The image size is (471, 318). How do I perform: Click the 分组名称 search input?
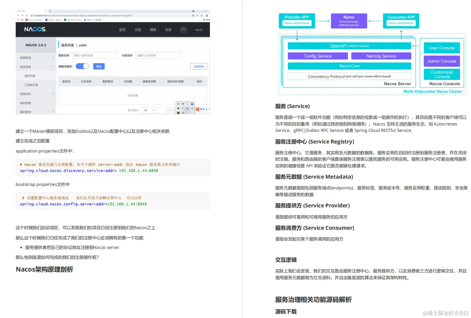(x=158, y=55)
